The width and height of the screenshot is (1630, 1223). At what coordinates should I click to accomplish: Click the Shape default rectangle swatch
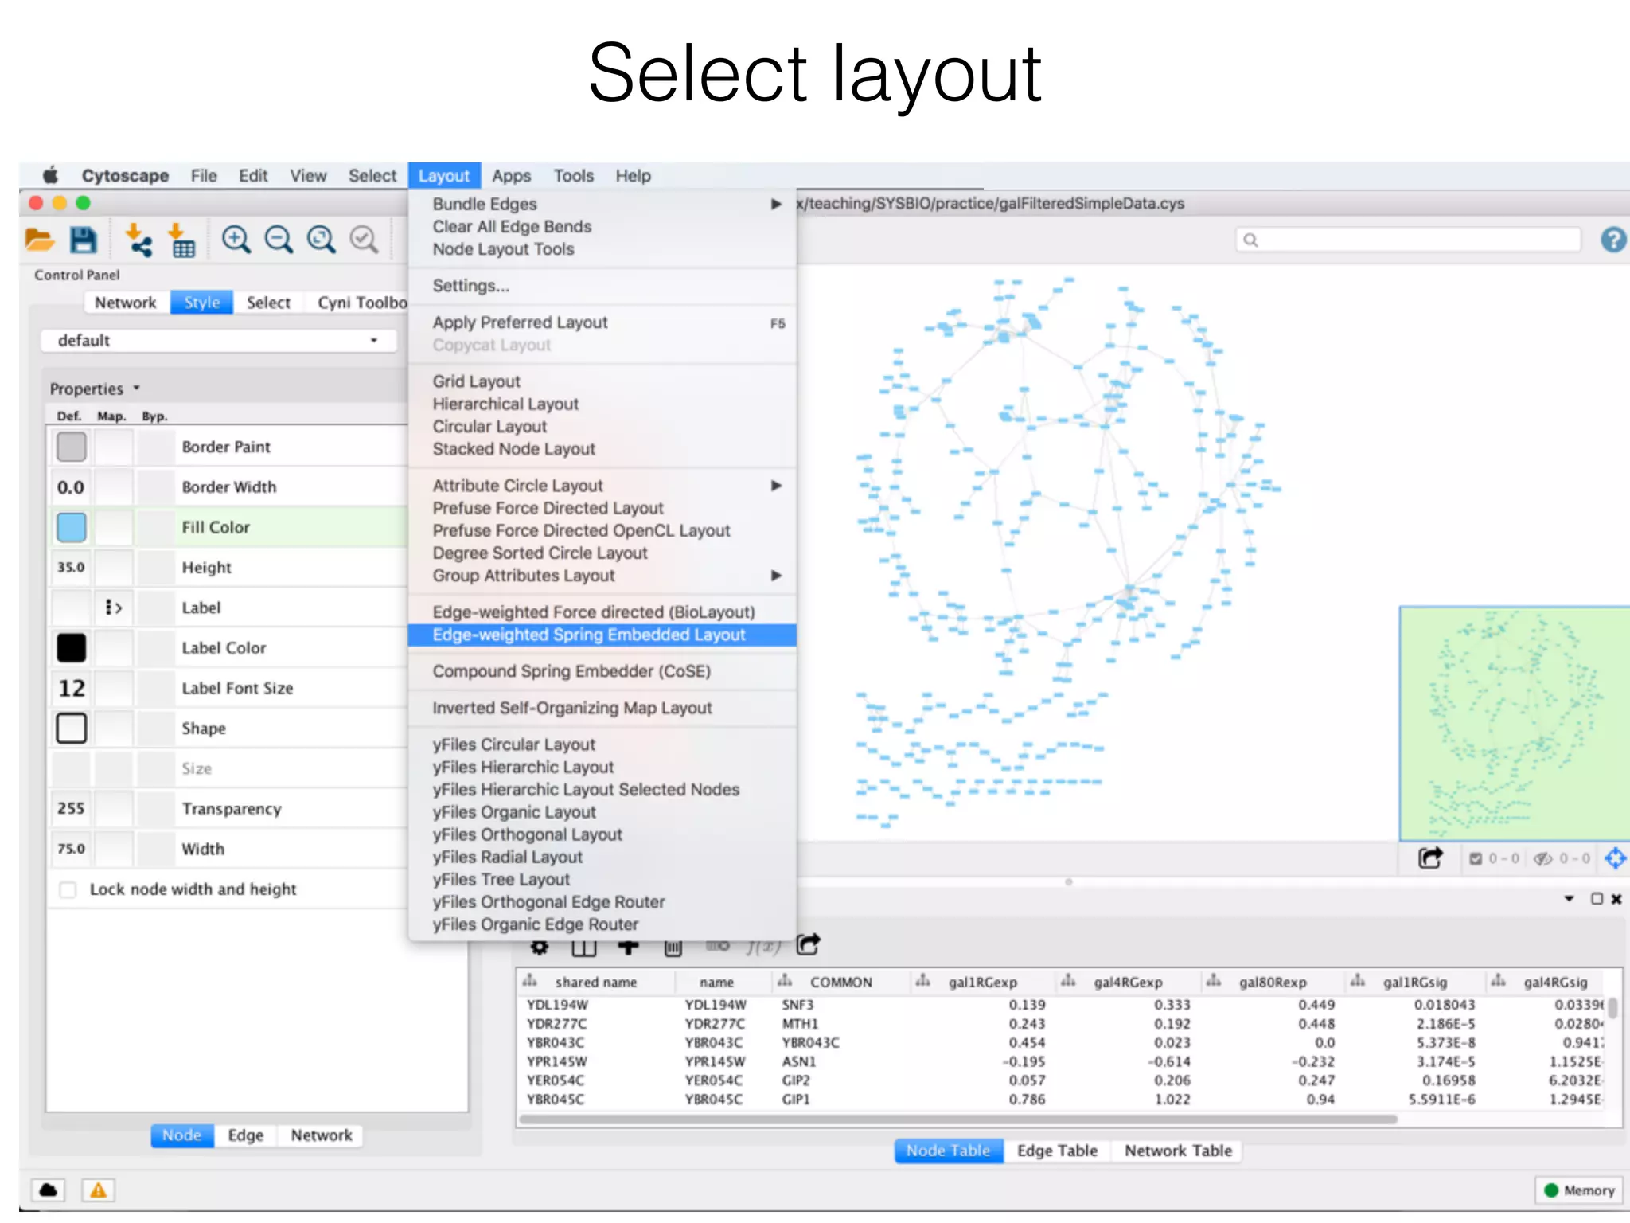72,728
